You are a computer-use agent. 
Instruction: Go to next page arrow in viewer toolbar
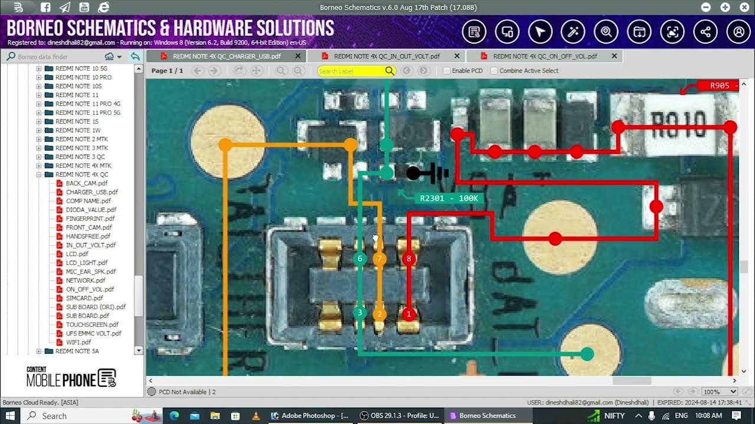tap(215, 71)
